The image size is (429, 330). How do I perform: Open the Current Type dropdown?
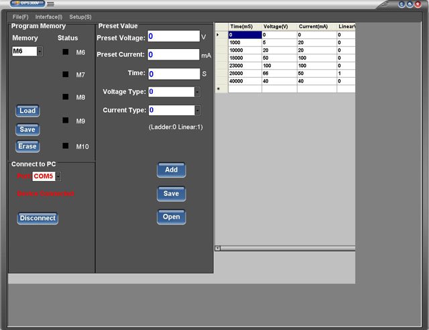pyautogui.click(x=197, y=110)
